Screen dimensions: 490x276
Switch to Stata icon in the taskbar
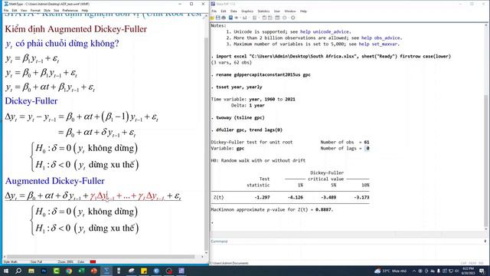(181, 271)
